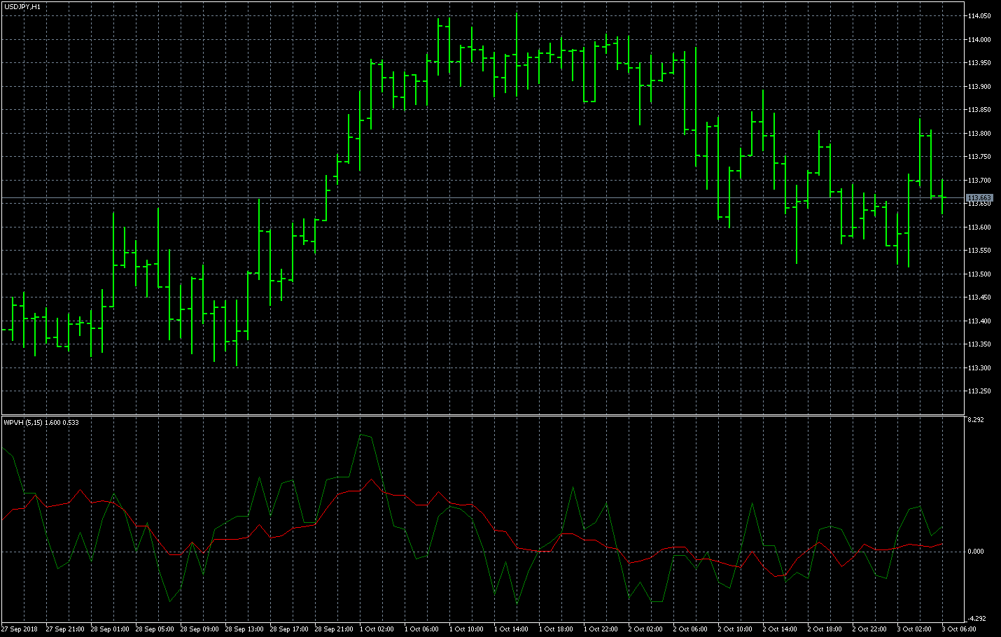Click the red indicator line's highest peak

(x=370, y=479)
